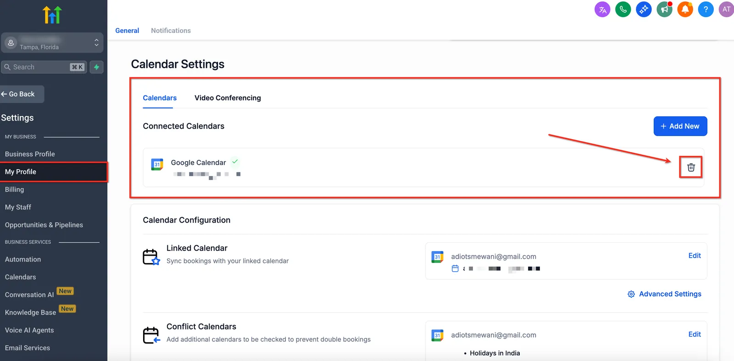Image resolution: width=734 pixels, height=361 pixels.
Task: Open the blue question mark help icon
Action: click(706, 9)
